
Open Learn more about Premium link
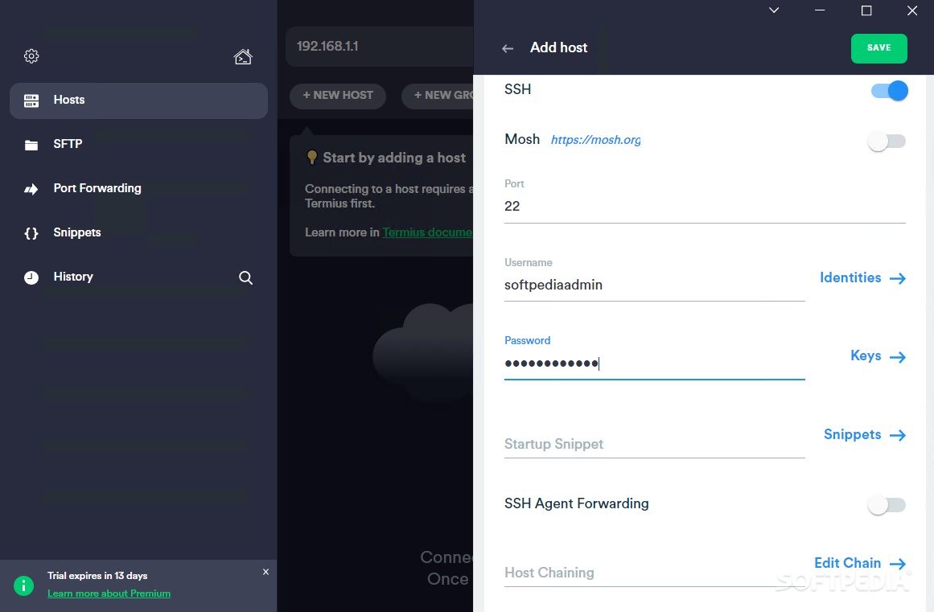tap(109, 594)
